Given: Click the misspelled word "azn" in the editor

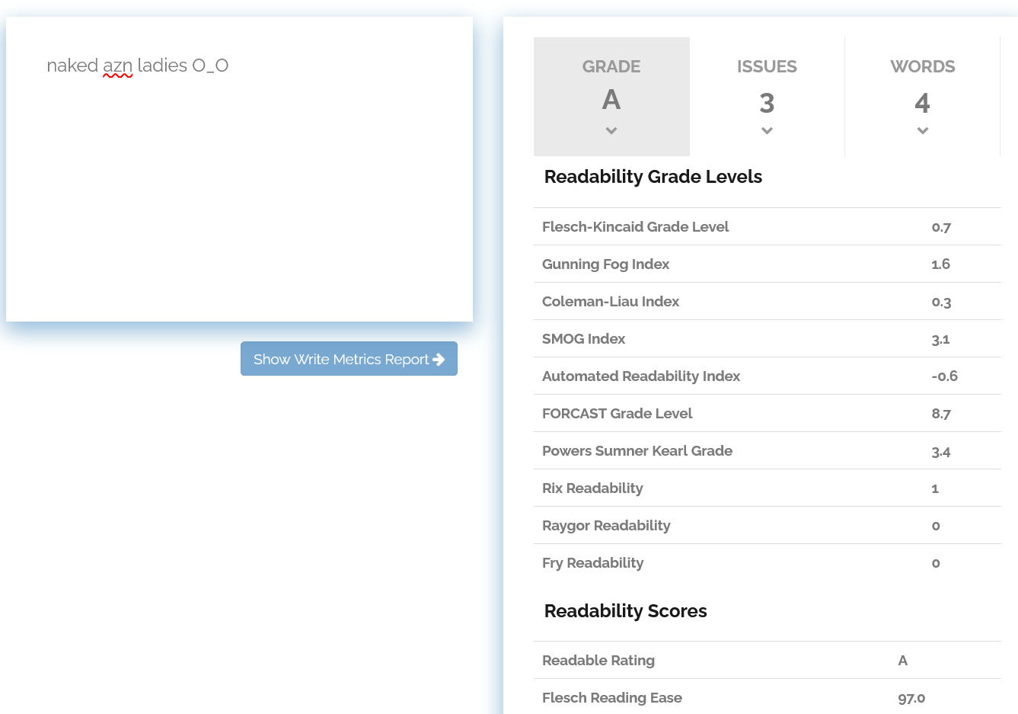Looking at the screenshot, I should point(118,66).
